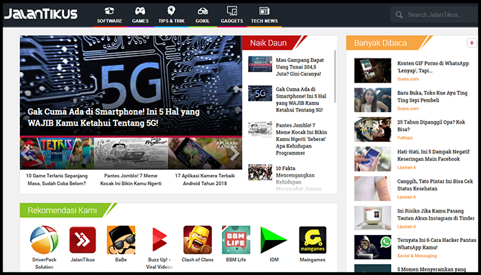Open the DriverPack Solution app icon
481x275 pixels.
(x=44, y=239)
